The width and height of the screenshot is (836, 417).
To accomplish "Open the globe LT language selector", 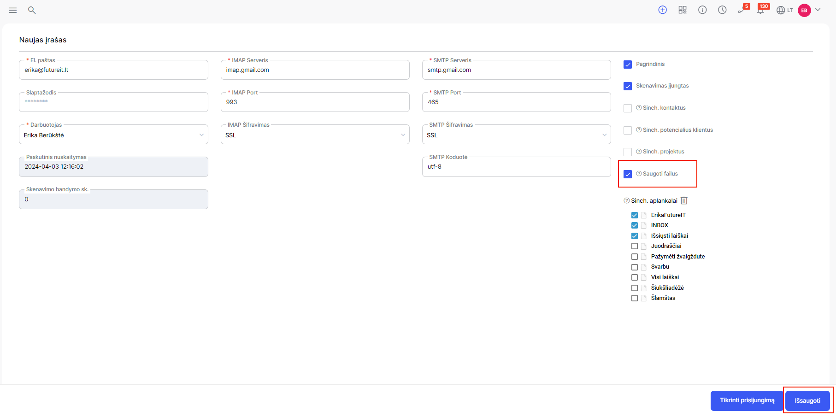I will pyautogui.click(x=784, y=10).
